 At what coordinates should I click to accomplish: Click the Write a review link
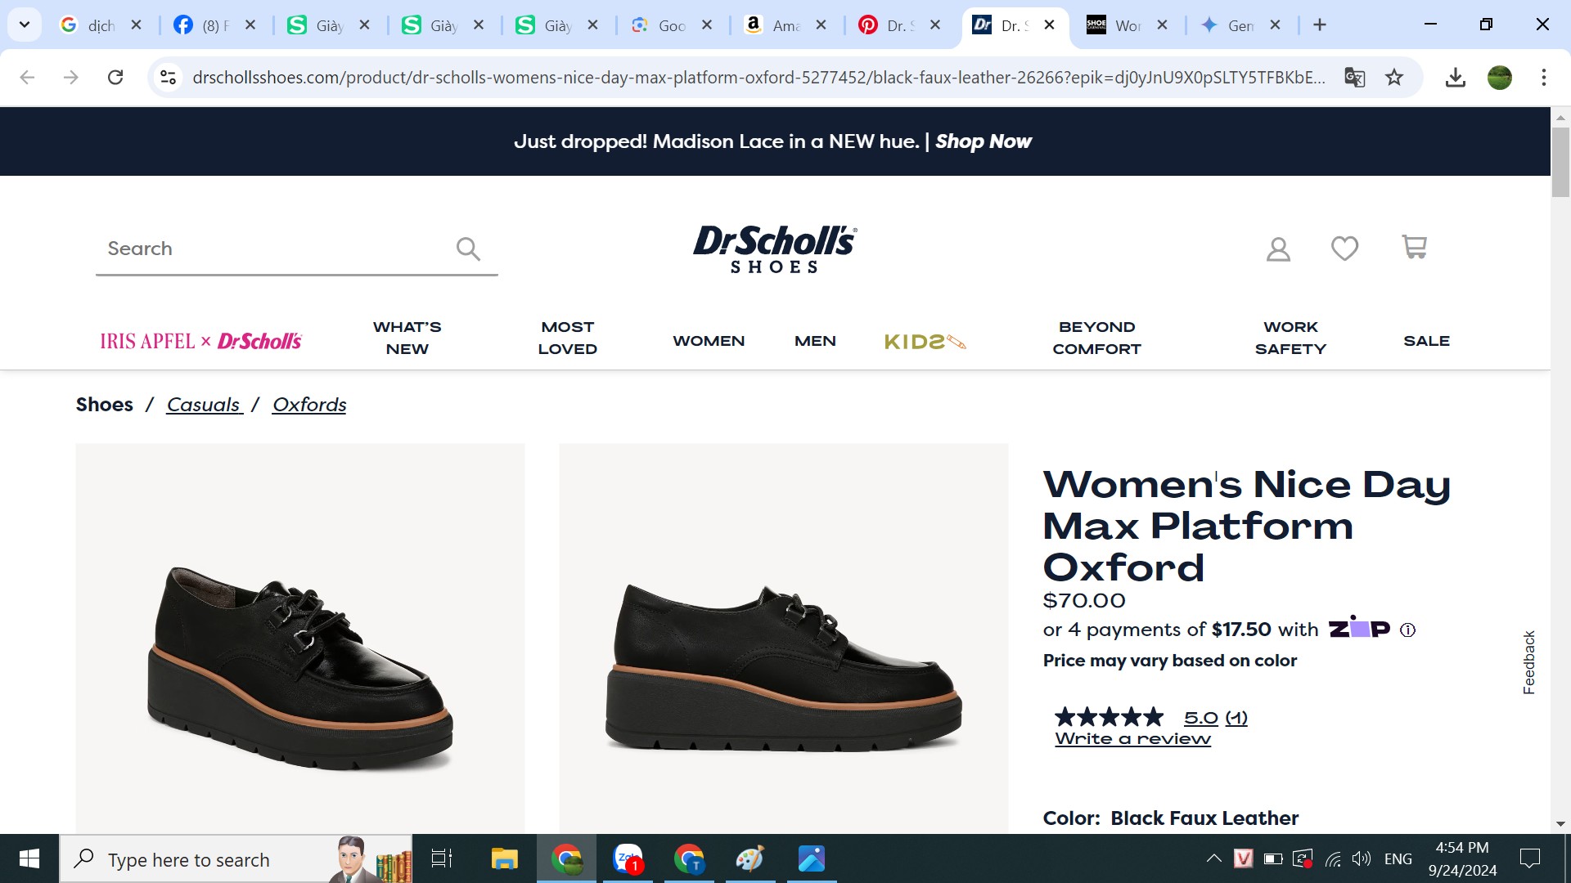tap(1132, 739)
